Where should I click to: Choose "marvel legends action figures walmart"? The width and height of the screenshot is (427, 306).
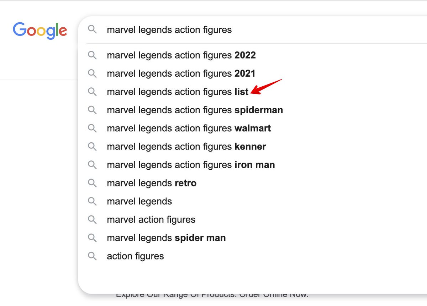(189, 128)
